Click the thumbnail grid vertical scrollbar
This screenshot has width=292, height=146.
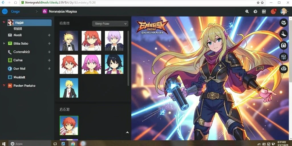128,58
